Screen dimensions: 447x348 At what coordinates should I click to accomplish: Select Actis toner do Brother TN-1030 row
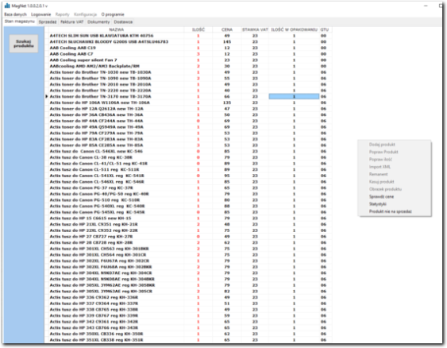188,72
